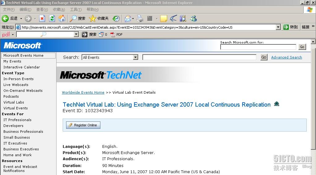Viewport: 316px width, 175px height.
Task: Open the Advanced Search link
Action: click(x=286, y=57)
